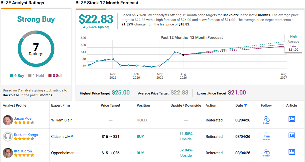Click the Aug 2026 black data point

click(x=183, y=55)
